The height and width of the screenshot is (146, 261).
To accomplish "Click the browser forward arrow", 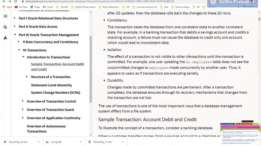I will click(x=10, y=1).
